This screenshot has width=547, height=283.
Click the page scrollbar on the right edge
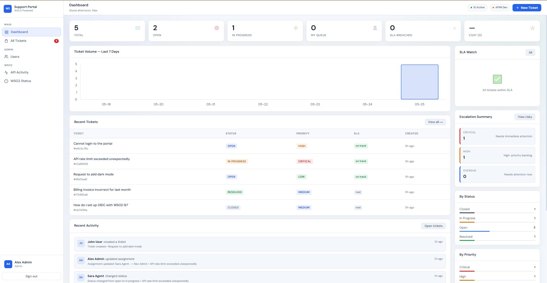tap(546, 112)
